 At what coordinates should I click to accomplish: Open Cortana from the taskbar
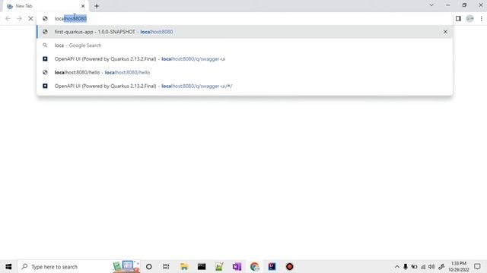tap(149, 266)
